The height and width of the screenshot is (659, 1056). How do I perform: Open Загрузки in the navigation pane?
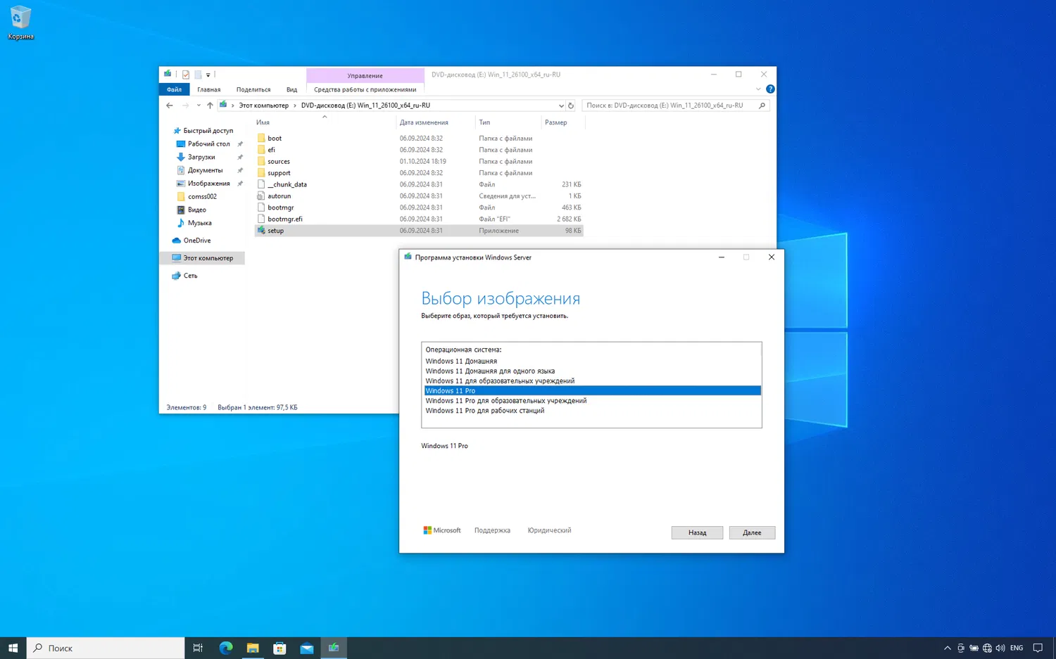coord(201,157)
